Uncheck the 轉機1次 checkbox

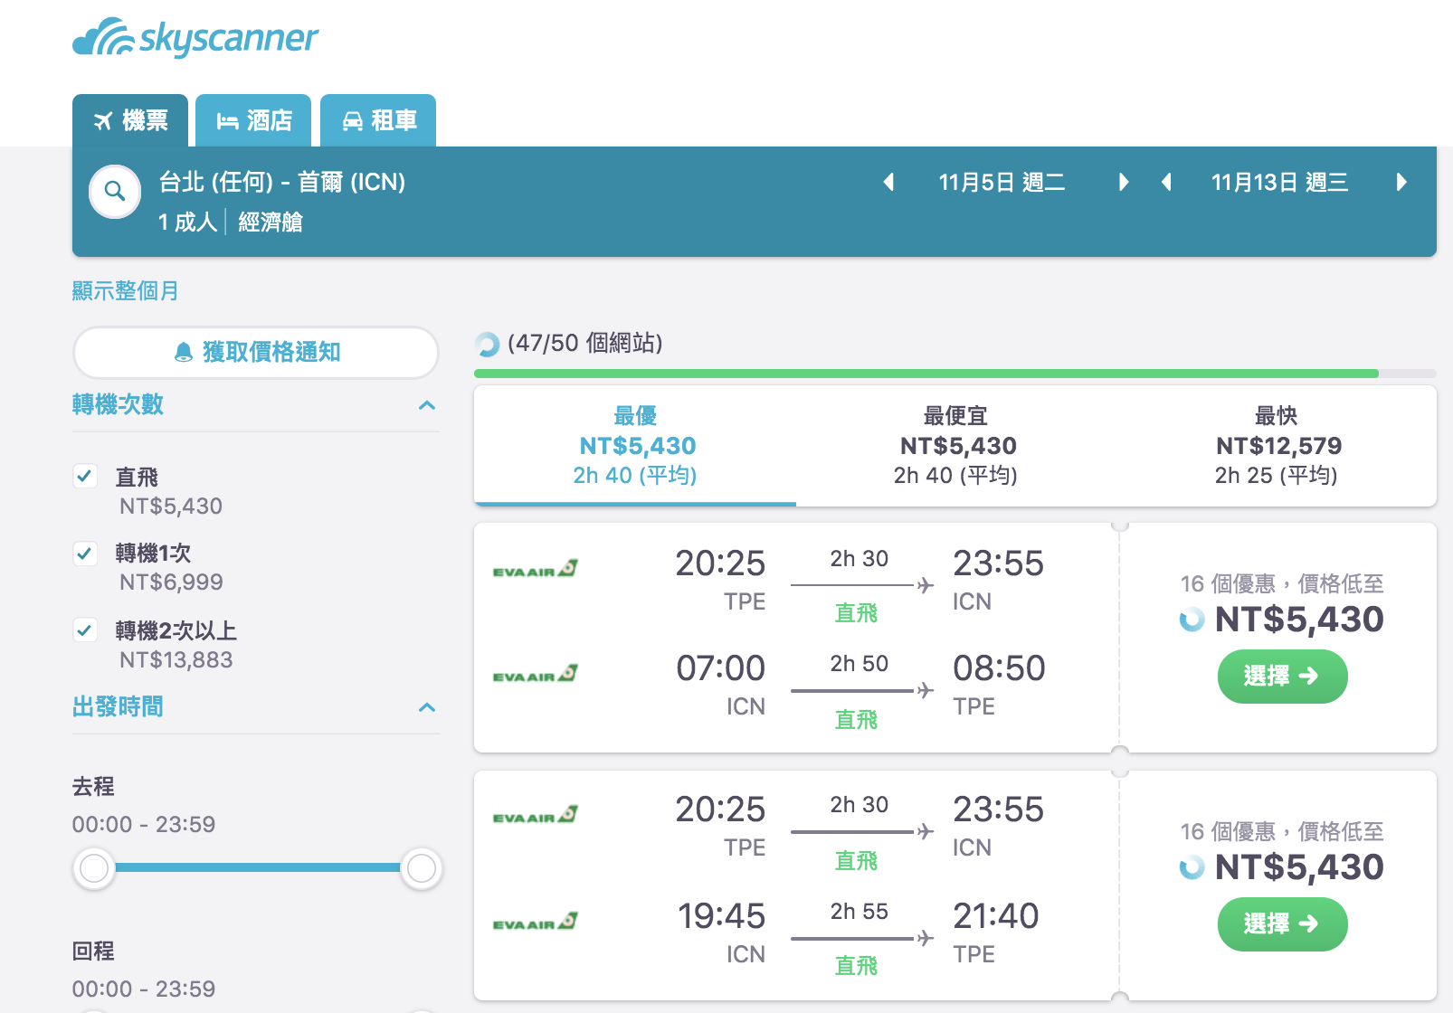(85, 553)
